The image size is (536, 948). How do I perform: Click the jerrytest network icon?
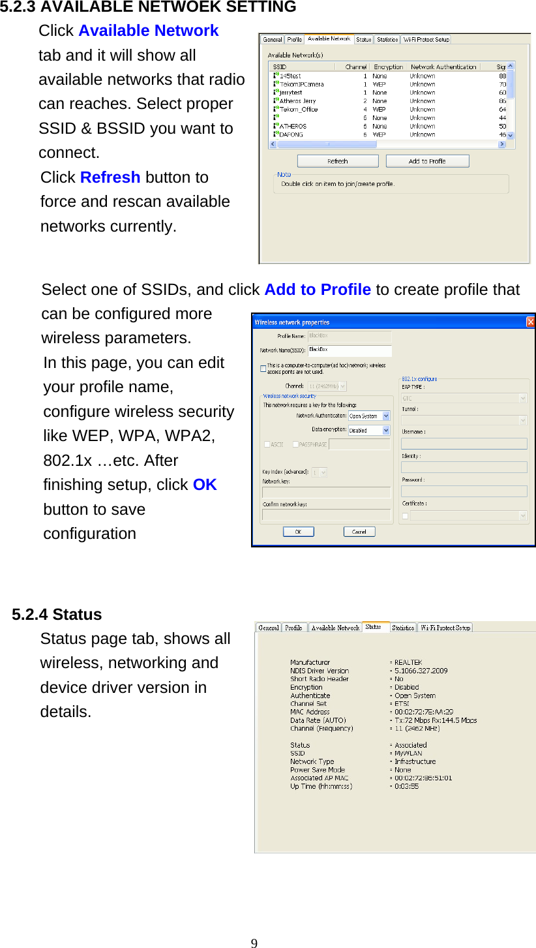click(275, 91)
